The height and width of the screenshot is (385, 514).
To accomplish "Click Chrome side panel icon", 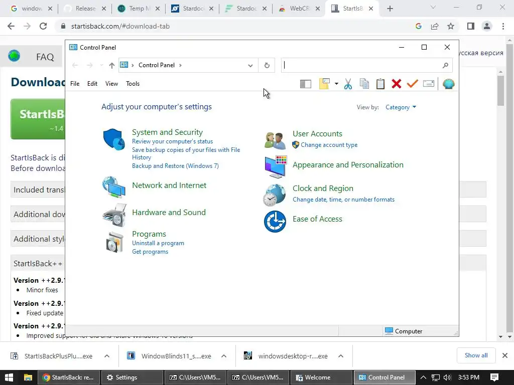I will pyautogui.click(x=471, y=26).
